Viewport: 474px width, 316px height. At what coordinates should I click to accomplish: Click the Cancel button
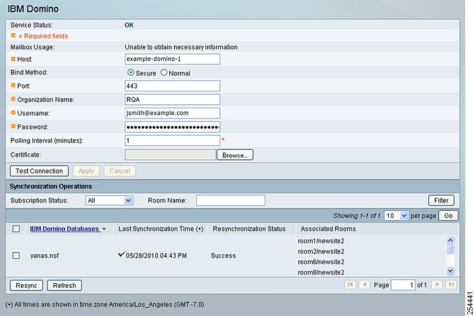click(120, 171)
